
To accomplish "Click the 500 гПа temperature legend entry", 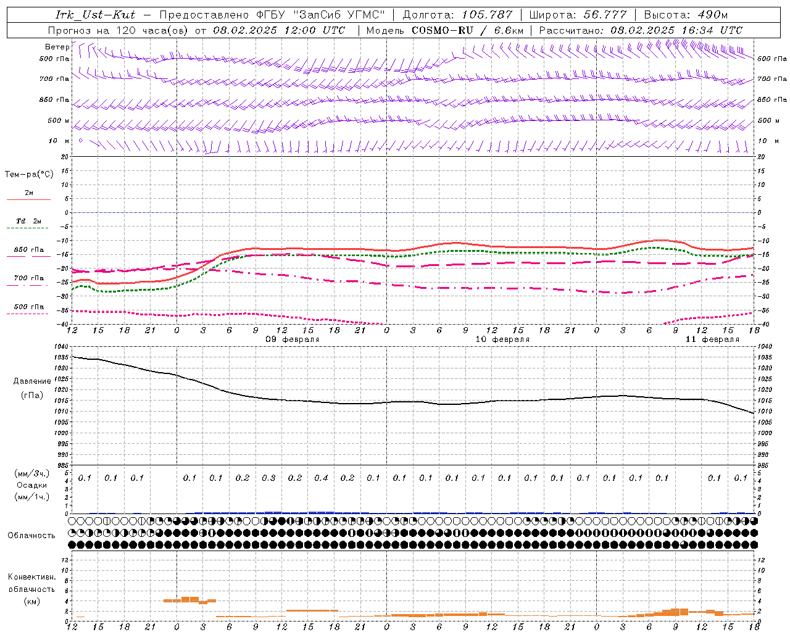I will coord(29,307).
